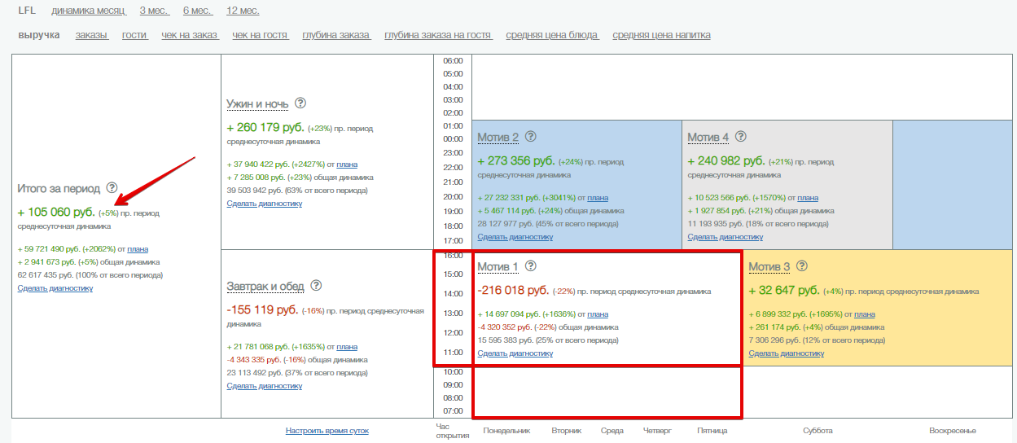Viewport: 1017px width, 443px height.
Task: Show help tooltip for Мотив 3
Action: pos(802,266)
